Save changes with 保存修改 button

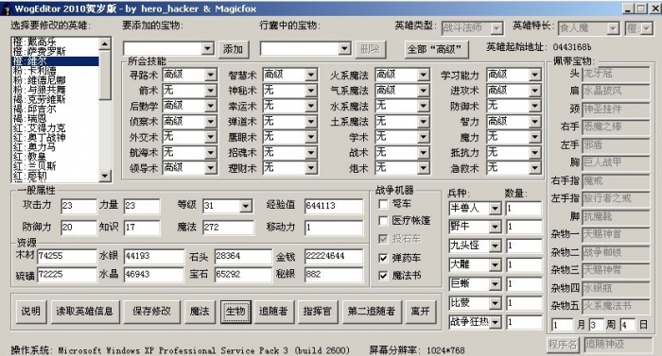pos(152,312)
